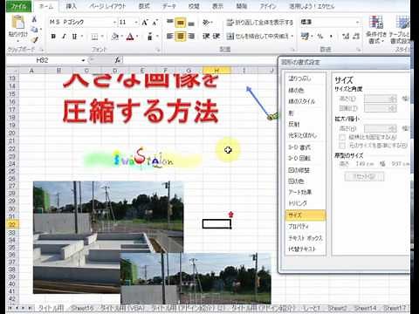The image size is (419, 314).
Task: Click the cell Borders icon
Action: (x=94, y=37)
